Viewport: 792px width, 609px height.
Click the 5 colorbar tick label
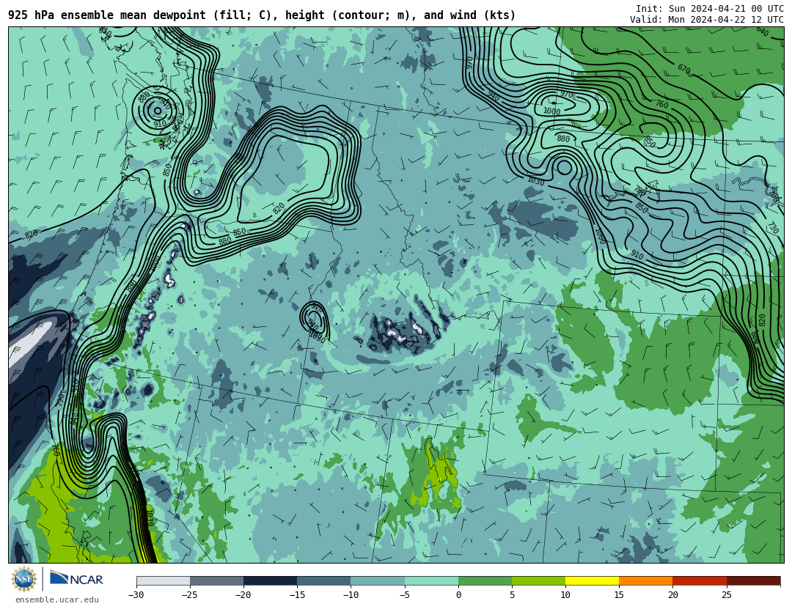pos(512,595)
